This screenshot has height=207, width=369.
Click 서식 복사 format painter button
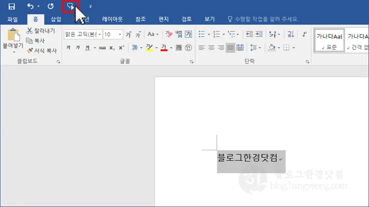tap(42, 51)
